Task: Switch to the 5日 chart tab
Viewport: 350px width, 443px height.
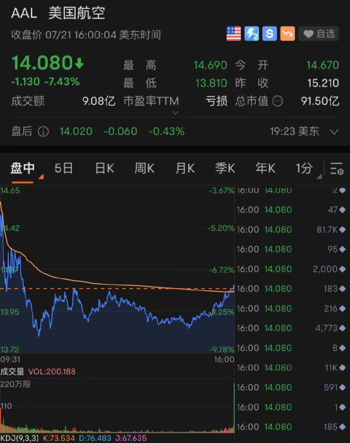Action: coord(64,168)
